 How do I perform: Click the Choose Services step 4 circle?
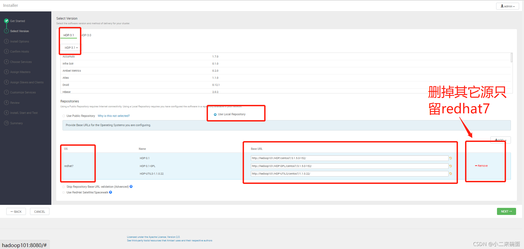click(6, 62)
